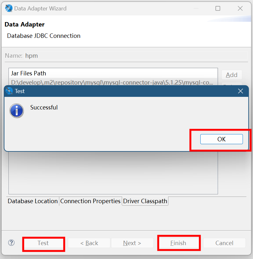The image size is (253, 259).
Task: Click OK in the Test dialog
Action: click(221, 139)
